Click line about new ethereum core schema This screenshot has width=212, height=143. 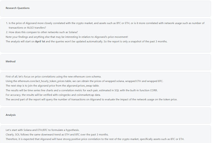coord(53,77)
